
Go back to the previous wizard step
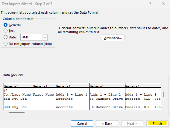pos(107,124)
